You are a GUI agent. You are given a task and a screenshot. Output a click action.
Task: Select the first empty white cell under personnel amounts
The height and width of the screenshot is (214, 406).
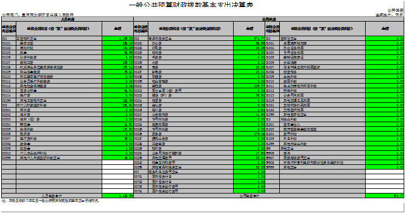117,163
